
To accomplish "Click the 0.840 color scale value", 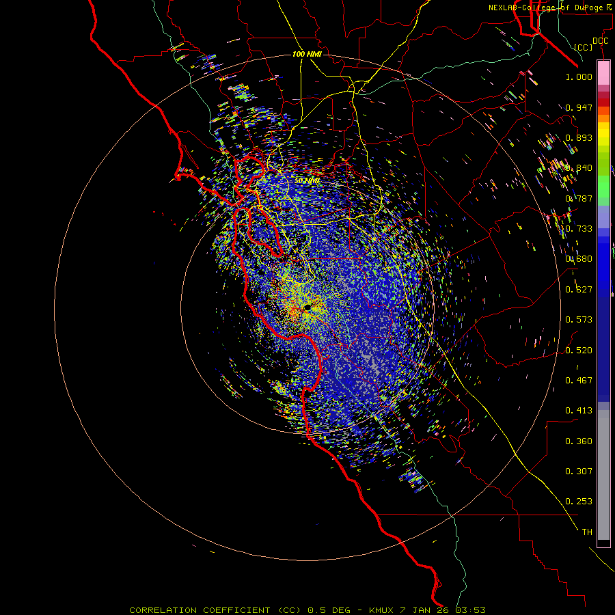I will (x=579, y=168).
